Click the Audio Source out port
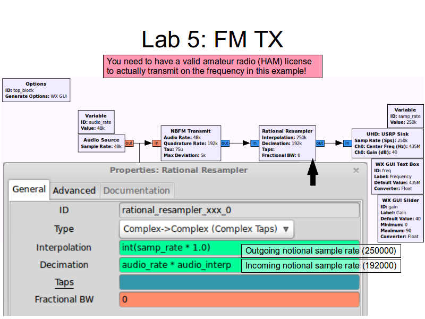Viewport: 425px width, 319px height. tap(129, 143)
